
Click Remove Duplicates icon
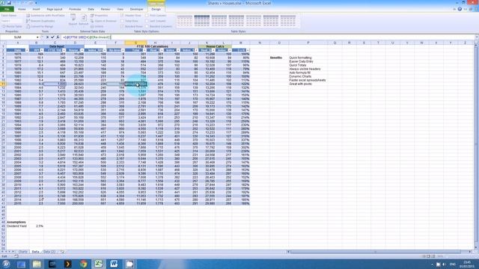[x=28, y=21]
